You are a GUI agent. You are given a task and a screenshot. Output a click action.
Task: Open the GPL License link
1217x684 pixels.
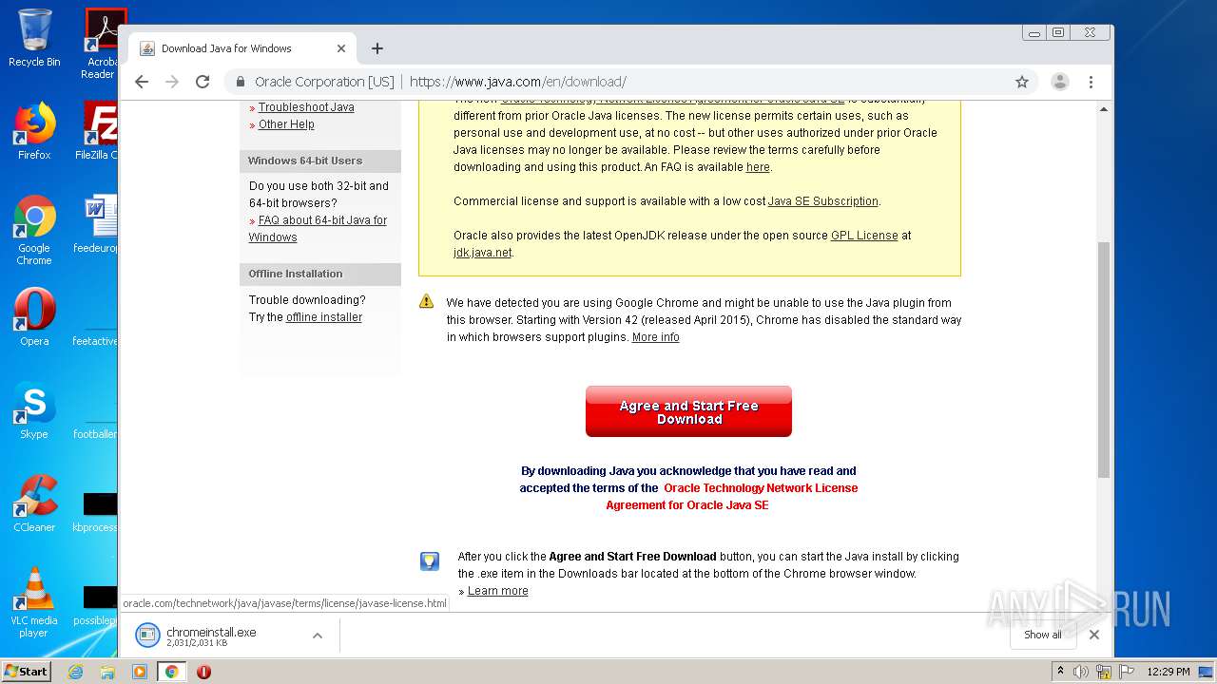tap(864, 236)
